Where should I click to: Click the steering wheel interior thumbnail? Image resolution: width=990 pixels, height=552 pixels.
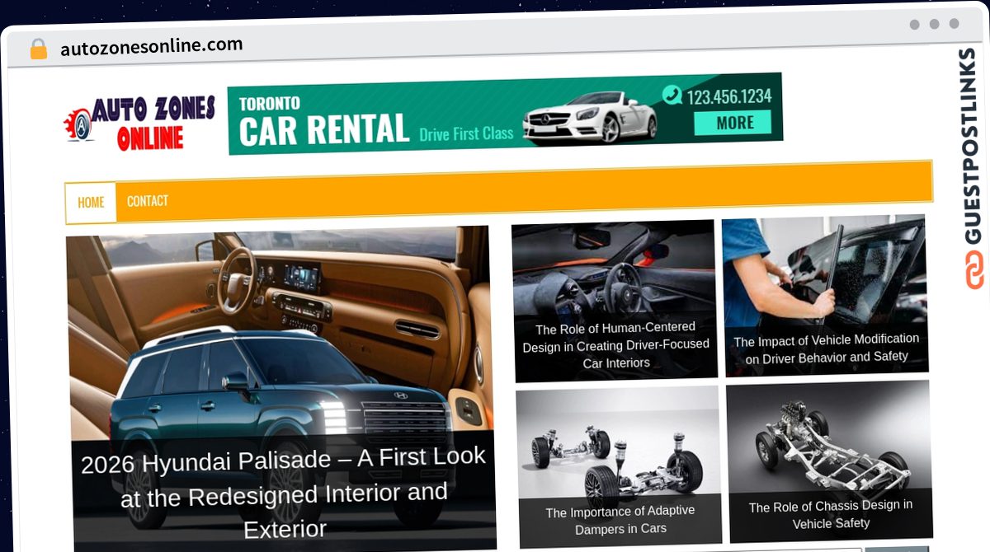(614, 301)
